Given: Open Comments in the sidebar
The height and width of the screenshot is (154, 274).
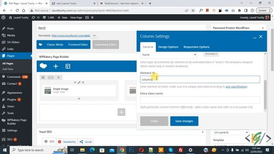Looking at the screenshot, I should [x=14, y=77].
